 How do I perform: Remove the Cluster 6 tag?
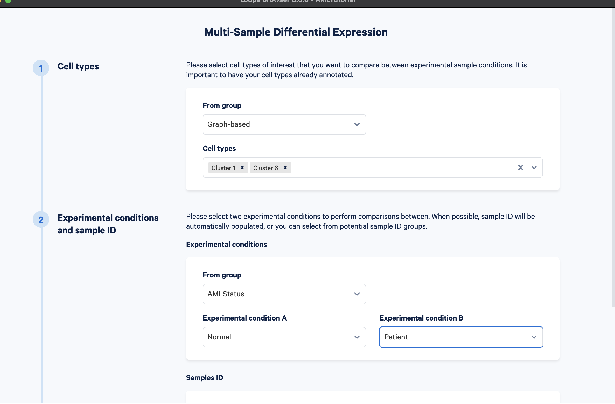[x=285, y=168]
